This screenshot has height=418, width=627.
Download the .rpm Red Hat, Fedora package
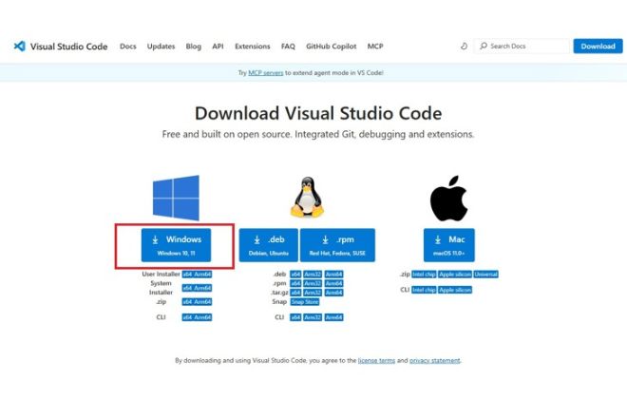click(x=337, y=245)
